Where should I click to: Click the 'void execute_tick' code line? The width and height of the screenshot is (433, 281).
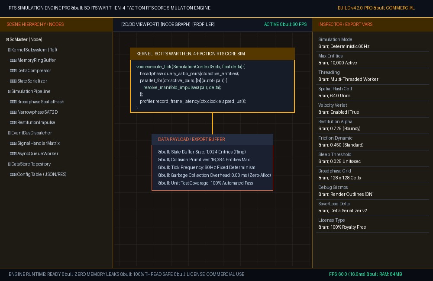click(191, 67)
